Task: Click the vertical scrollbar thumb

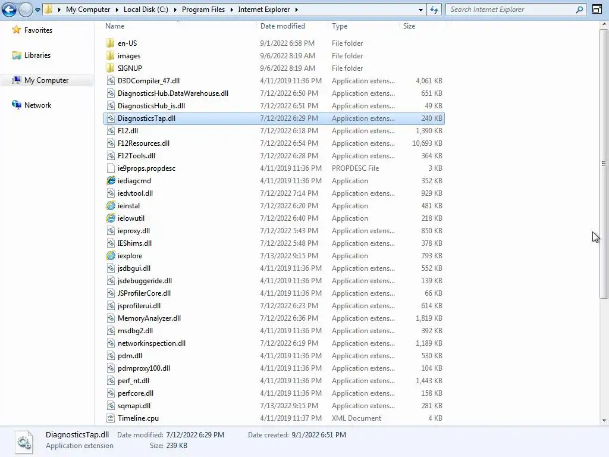Action: (x=604, y=164)
